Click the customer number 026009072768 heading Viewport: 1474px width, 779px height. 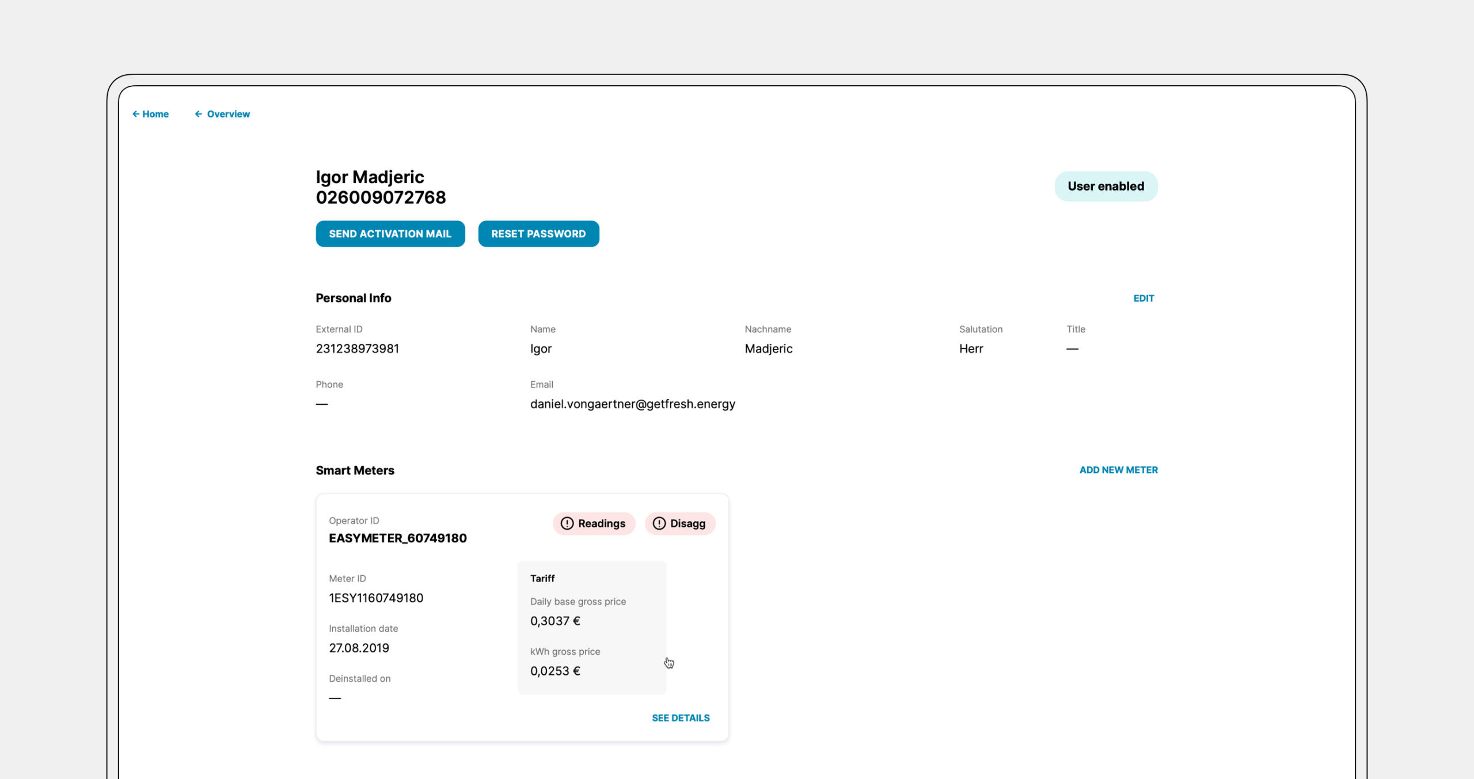pyautogui.click(x=381, y=197)
